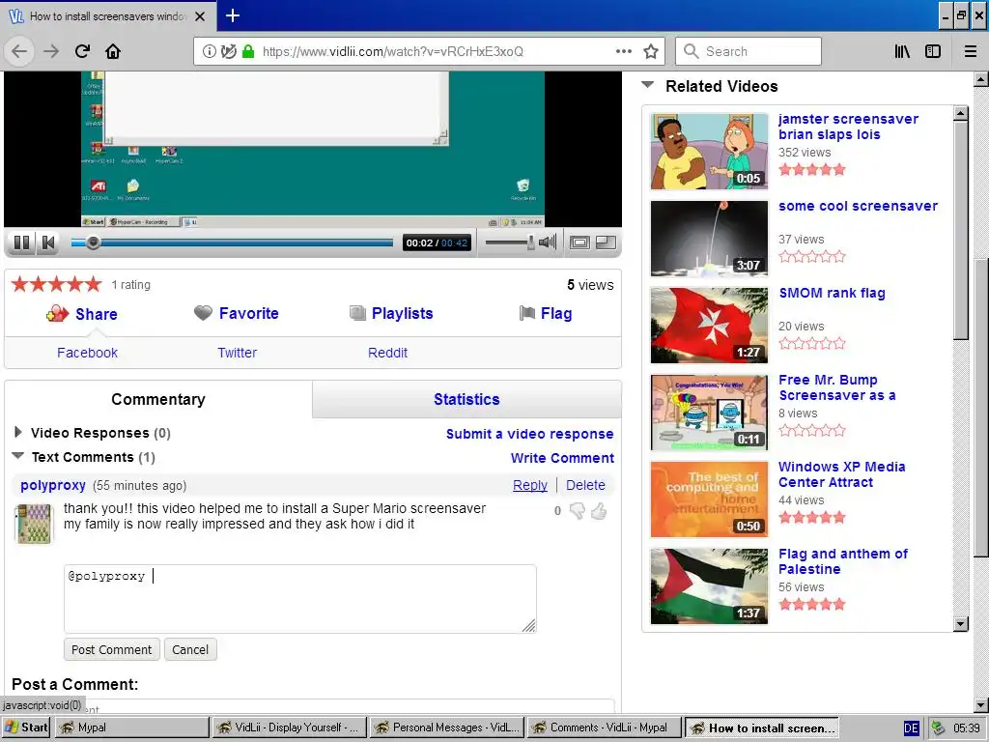Mute audio via the speaker icon

coord(548,242)
